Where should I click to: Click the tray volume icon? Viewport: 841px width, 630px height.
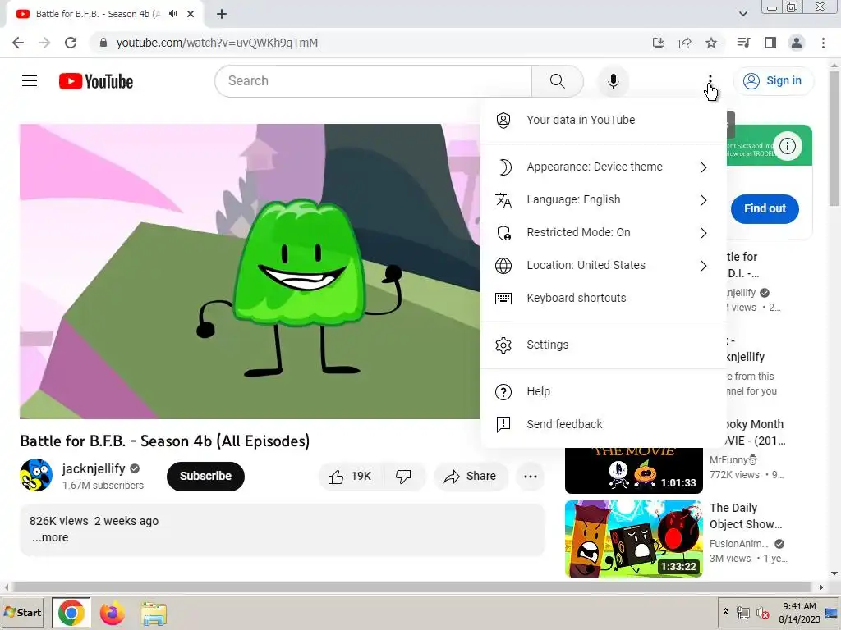[x=762, y=612]
